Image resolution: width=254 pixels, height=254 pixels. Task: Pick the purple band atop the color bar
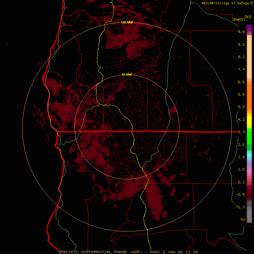(249, 28)
